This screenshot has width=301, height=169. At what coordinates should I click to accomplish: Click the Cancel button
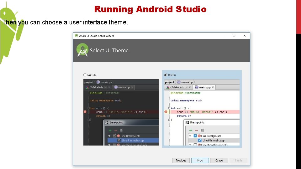219,160
